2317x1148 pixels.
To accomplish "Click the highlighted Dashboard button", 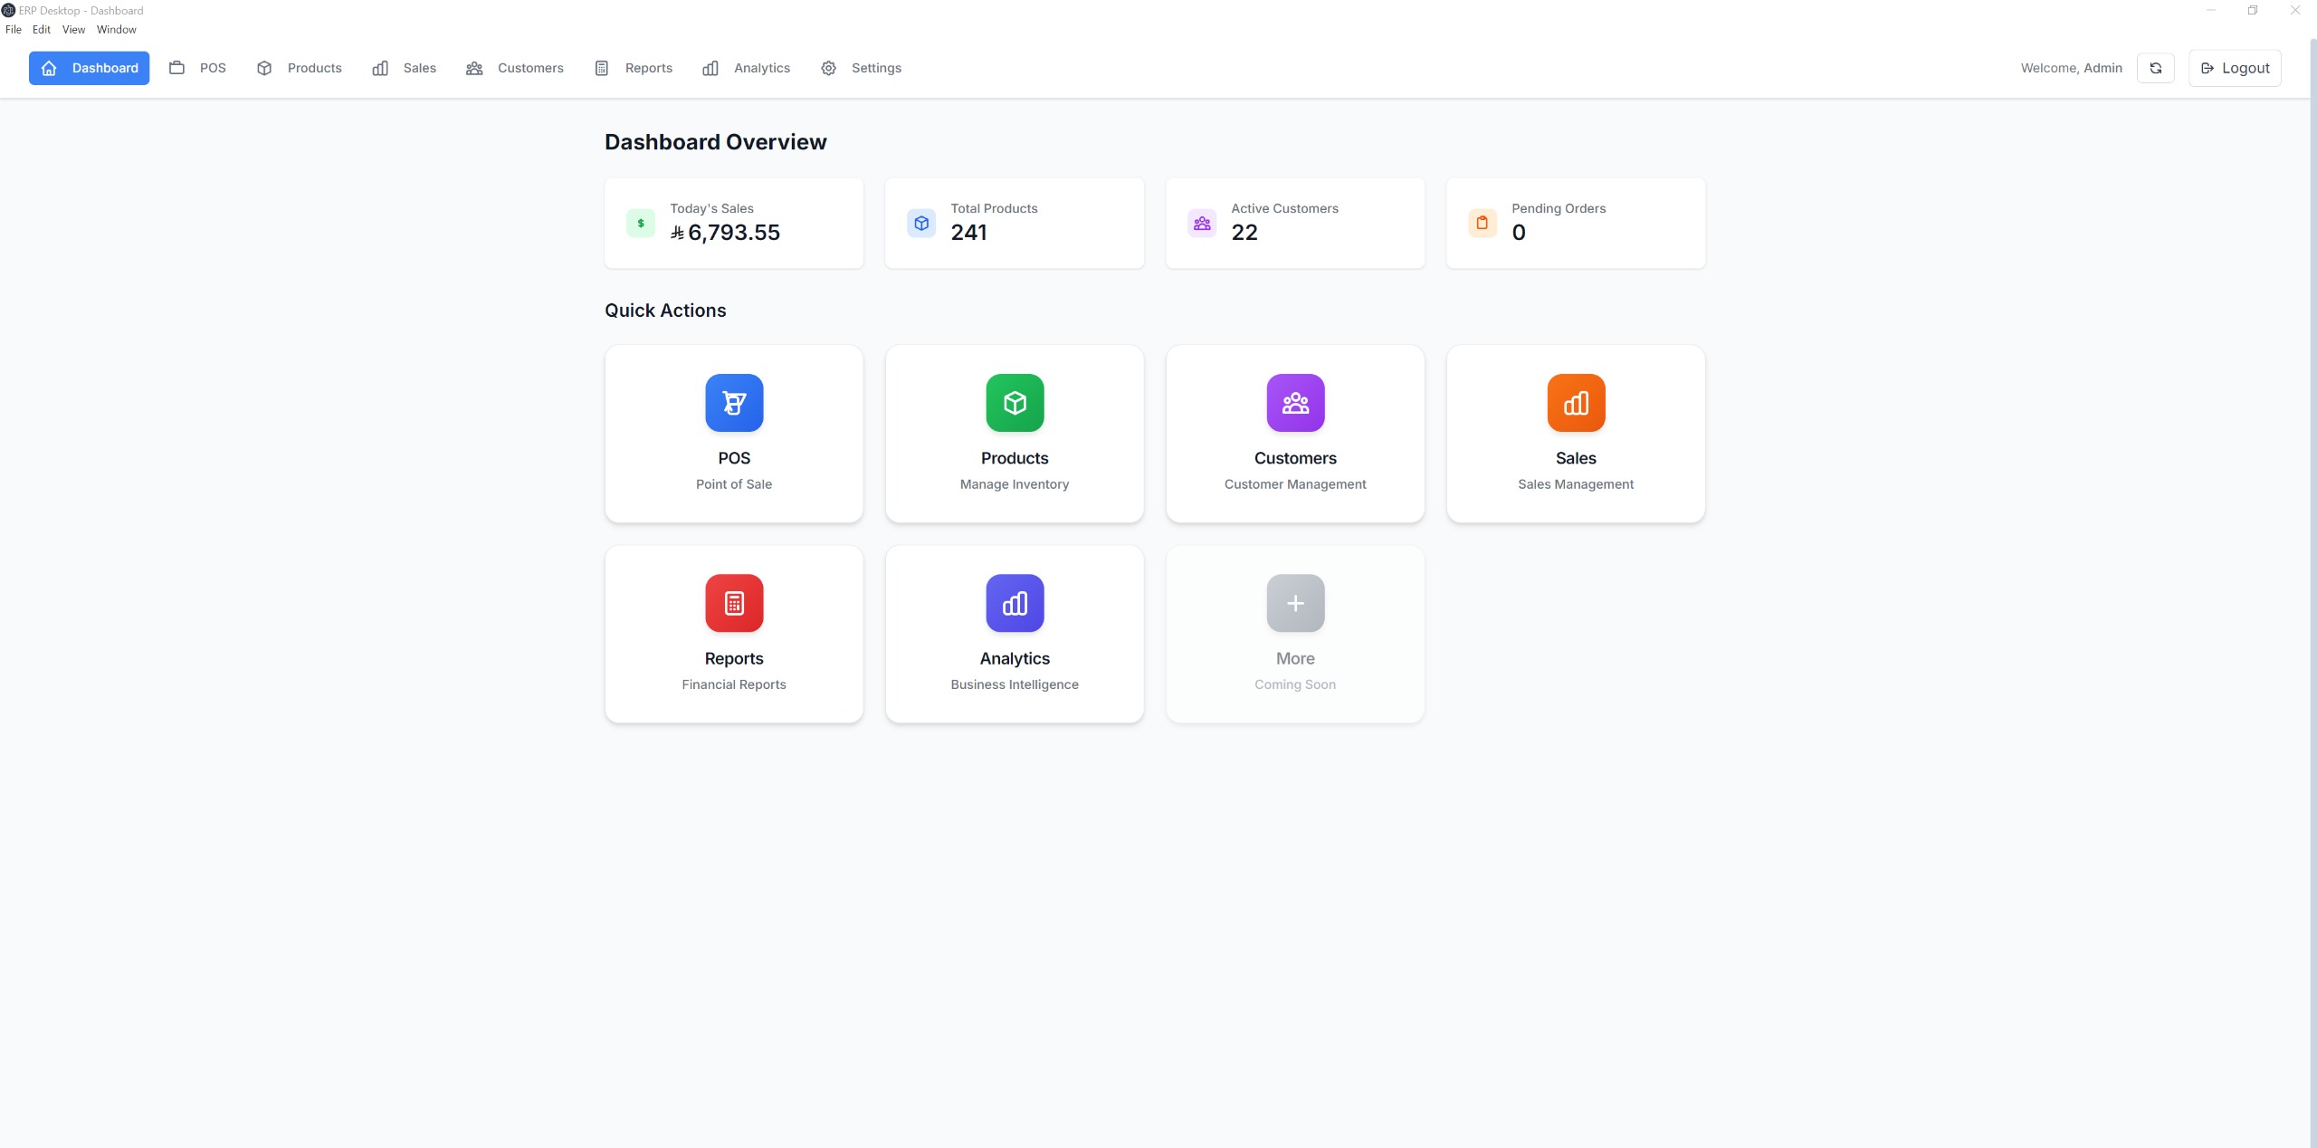I will 89,68.
